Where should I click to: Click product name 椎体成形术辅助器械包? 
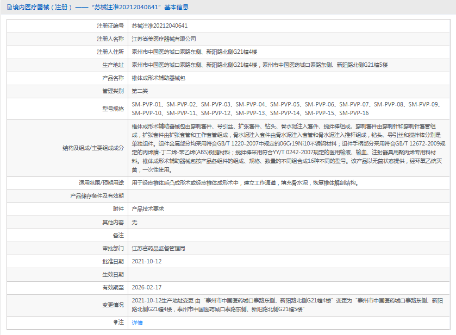(159, 78)
